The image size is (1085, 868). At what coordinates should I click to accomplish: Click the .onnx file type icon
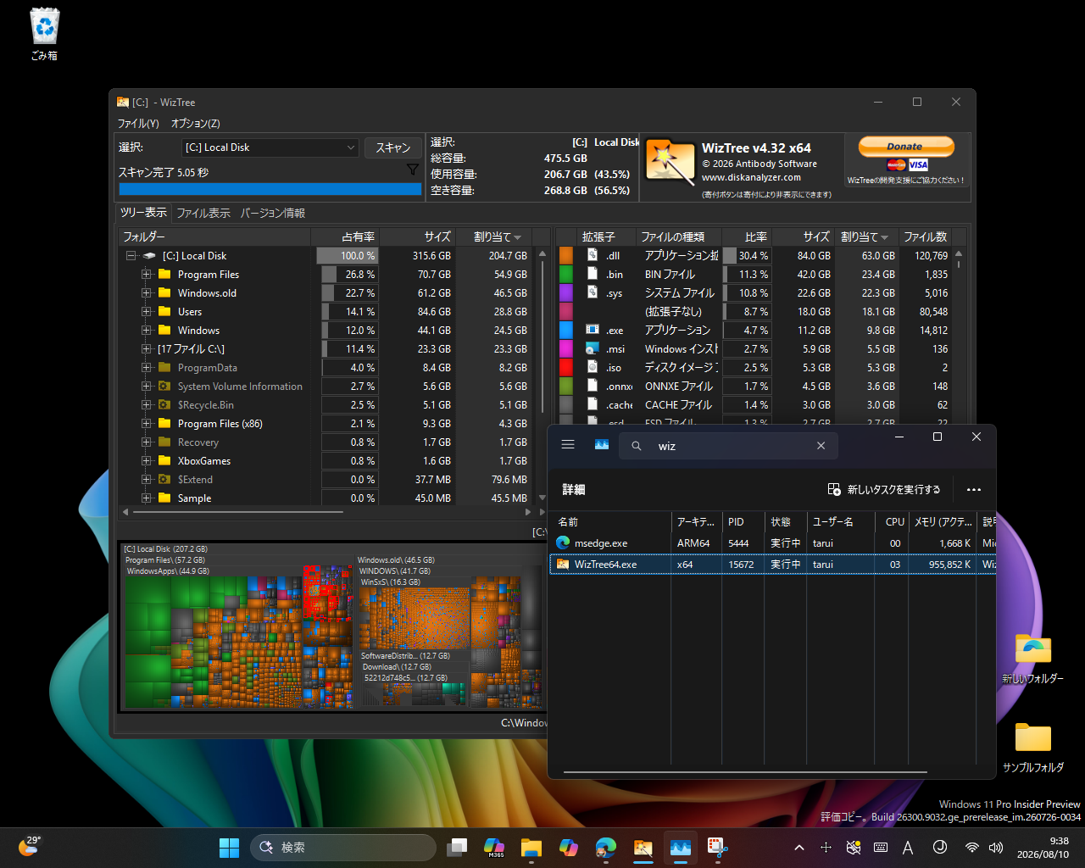tap(593, 386)
